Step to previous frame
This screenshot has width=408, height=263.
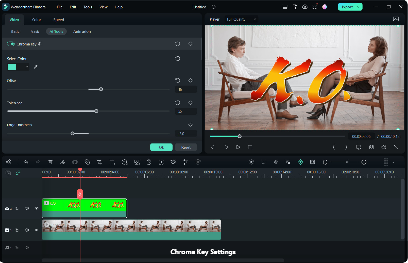tap(213, 147)
